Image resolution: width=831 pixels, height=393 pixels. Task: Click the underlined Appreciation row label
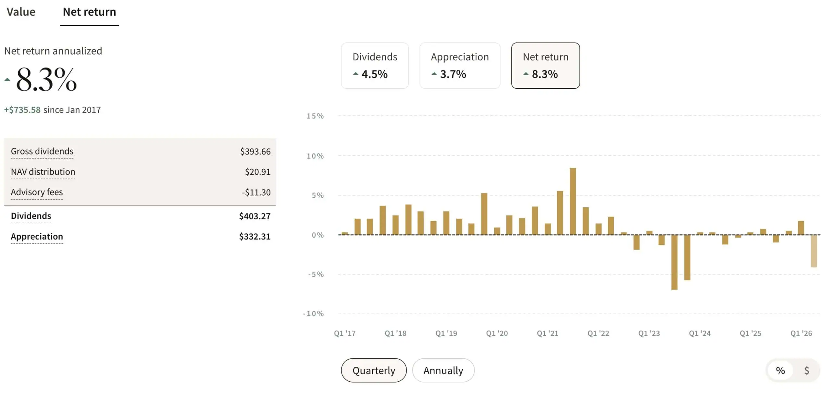point(37,236)
